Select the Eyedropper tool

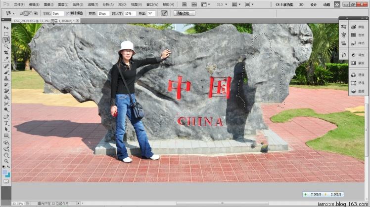(x=6, y=59)
